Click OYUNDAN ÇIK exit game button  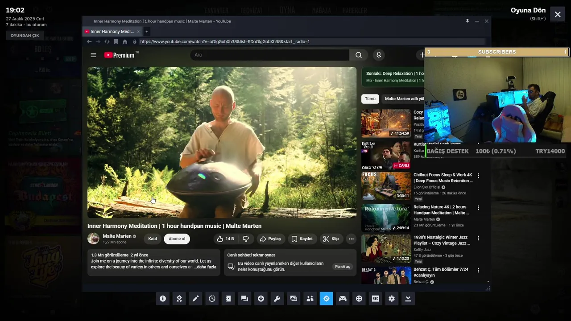[25, 36]
